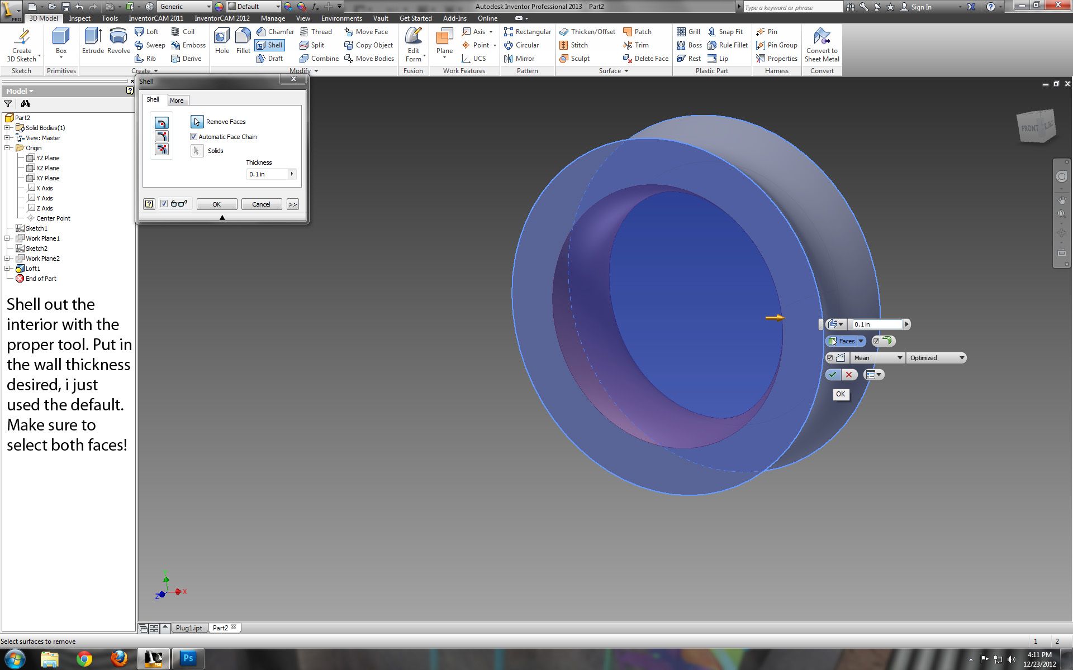The image size is (1073, 670).
Task: Click Cancel in the Shell dialog
Action: tap(261, 204)
